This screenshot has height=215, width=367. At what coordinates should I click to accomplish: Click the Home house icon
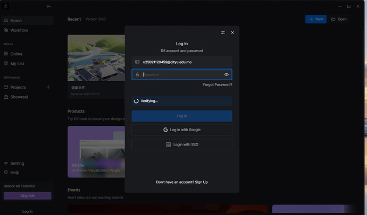tap(6, 21)
